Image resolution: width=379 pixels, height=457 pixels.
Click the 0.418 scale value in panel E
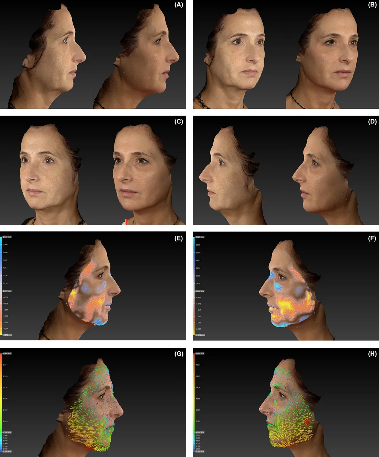point(5,283)
